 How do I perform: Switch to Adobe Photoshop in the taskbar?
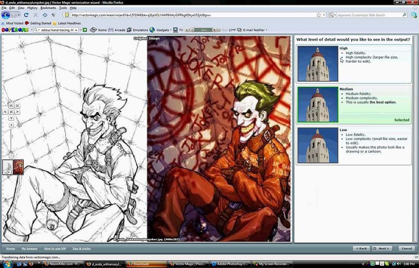(x=230, y=264)
